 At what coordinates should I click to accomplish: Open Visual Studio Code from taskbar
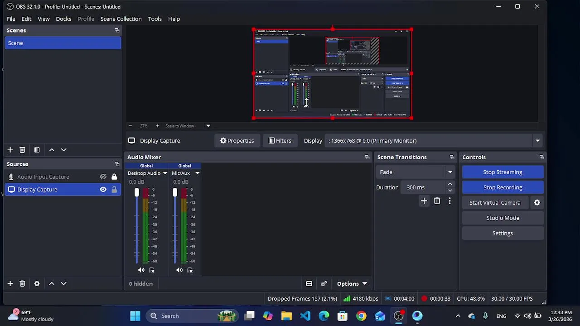[x=305, y=316]
